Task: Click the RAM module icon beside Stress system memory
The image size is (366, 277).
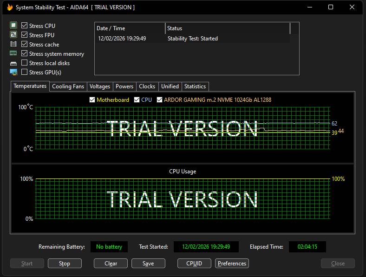Action: coord(13,53)
